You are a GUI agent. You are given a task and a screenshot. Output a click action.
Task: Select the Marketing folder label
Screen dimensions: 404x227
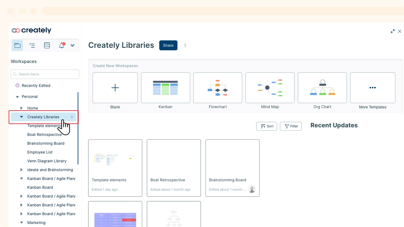coord(36,222)
